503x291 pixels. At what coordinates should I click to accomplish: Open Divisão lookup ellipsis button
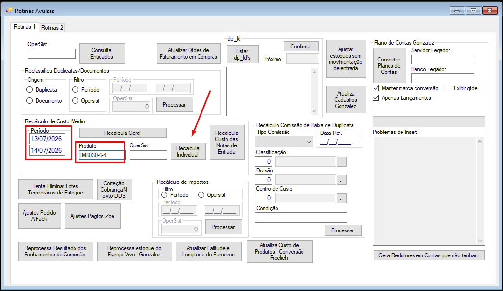(x=341, y=180)
